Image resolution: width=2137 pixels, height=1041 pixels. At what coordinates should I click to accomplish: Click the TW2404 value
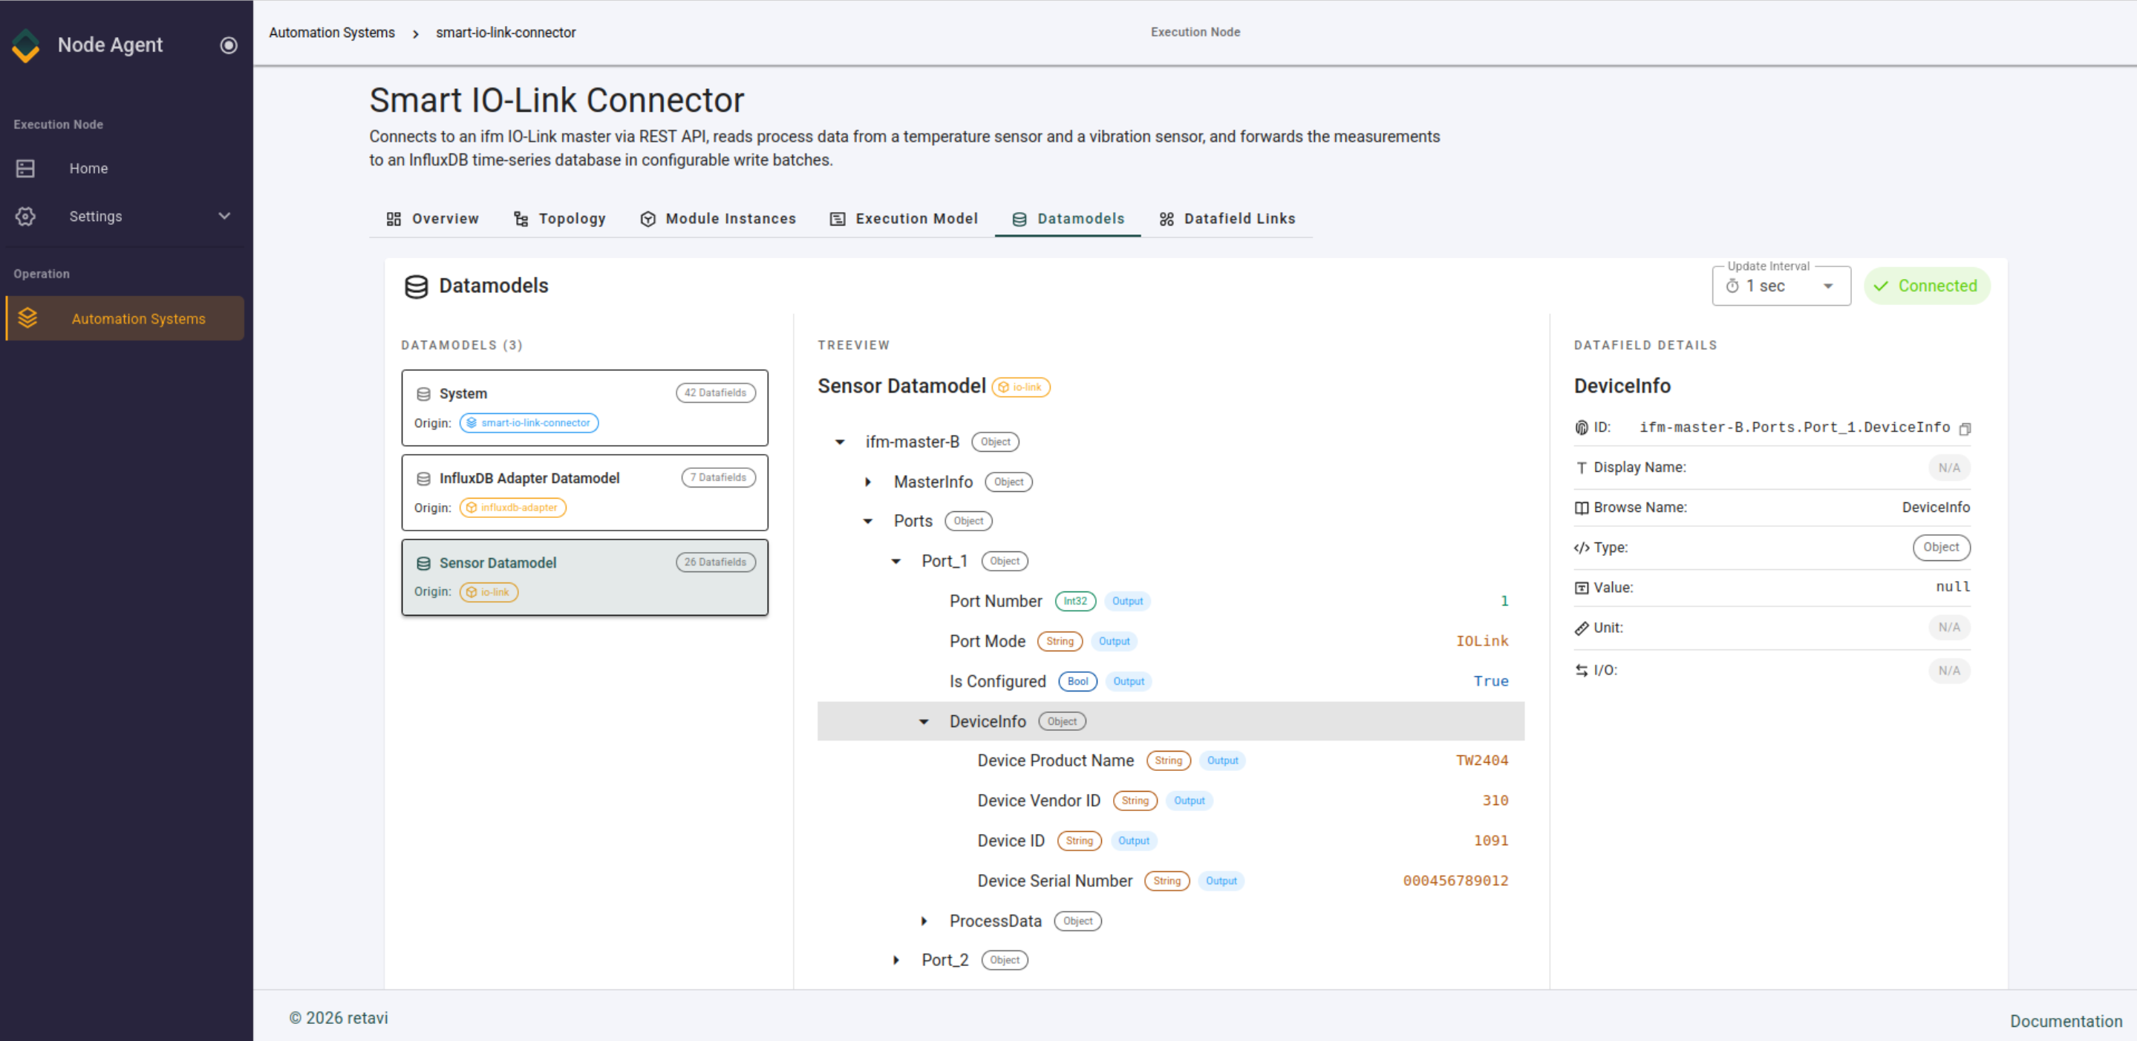tap(1481, 761)
